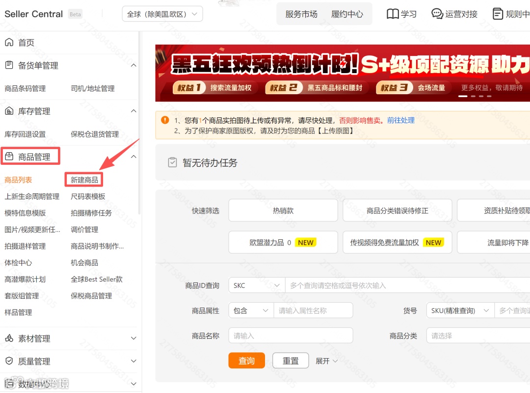Open 保税商品管理 in sidebar

pos(91,296)
